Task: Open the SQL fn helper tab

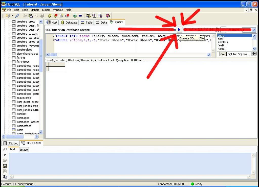Action: [x=232, y=54]
